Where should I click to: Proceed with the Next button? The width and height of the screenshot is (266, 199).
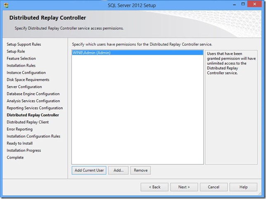coord(184,187)
